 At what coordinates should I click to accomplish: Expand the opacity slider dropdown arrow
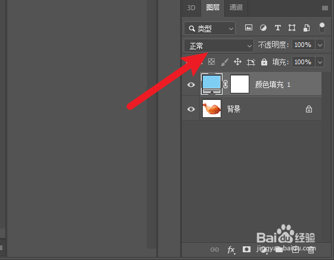pos(320,45)
